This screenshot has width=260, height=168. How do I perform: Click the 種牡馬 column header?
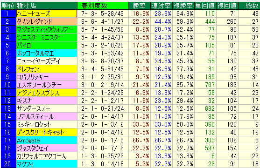point(47,6)
